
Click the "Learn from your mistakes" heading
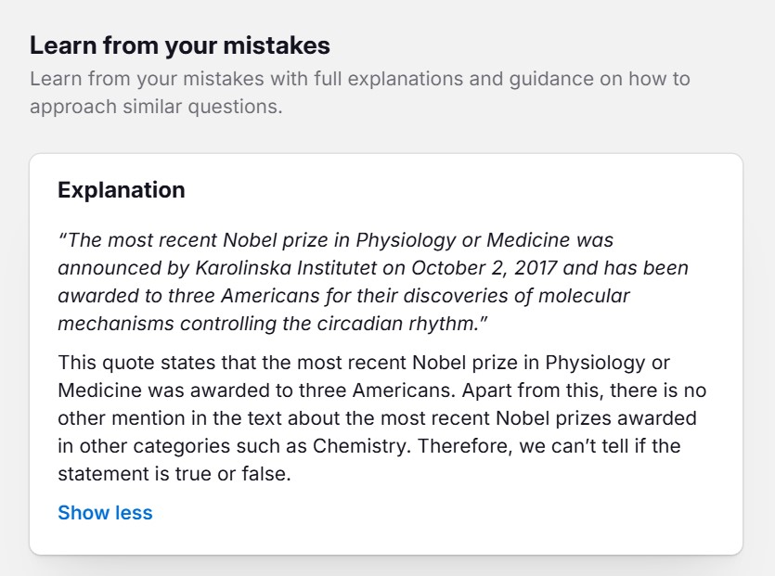click(x=180, y=45)
